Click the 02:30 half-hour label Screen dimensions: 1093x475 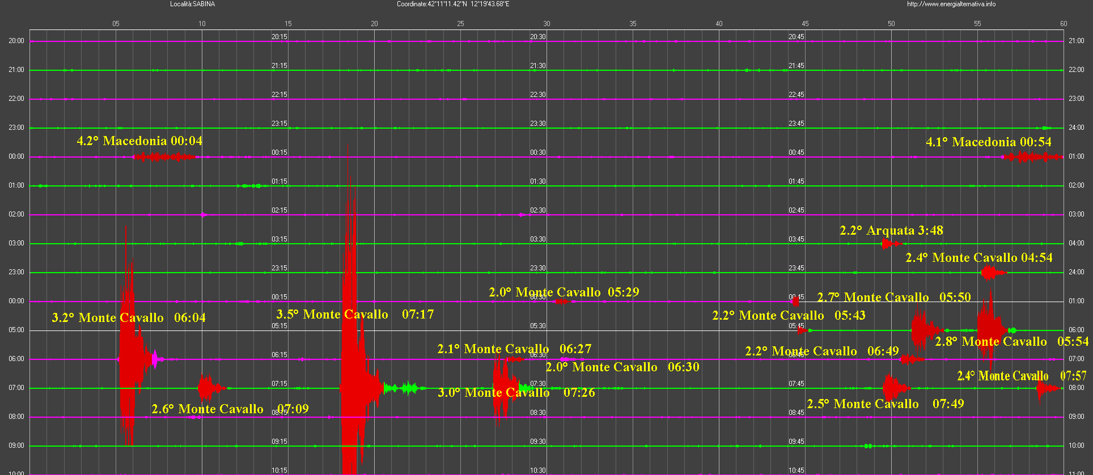pos(538,210)
